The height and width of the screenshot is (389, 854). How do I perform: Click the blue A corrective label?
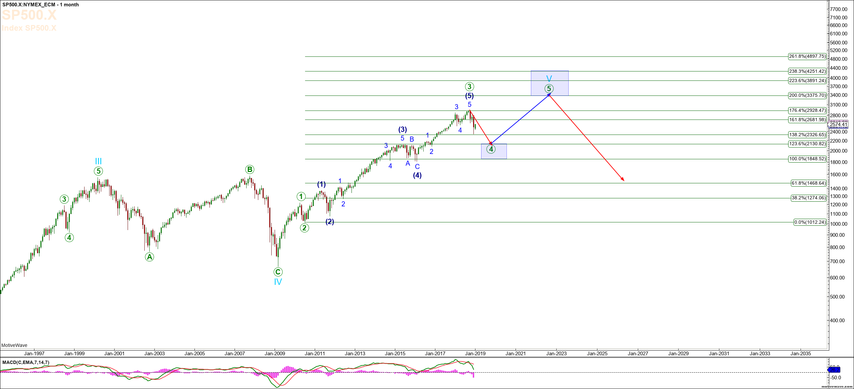[x=408, y=163]
